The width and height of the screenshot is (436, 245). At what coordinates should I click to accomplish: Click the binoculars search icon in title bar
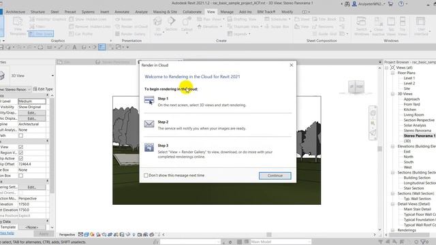347,4
